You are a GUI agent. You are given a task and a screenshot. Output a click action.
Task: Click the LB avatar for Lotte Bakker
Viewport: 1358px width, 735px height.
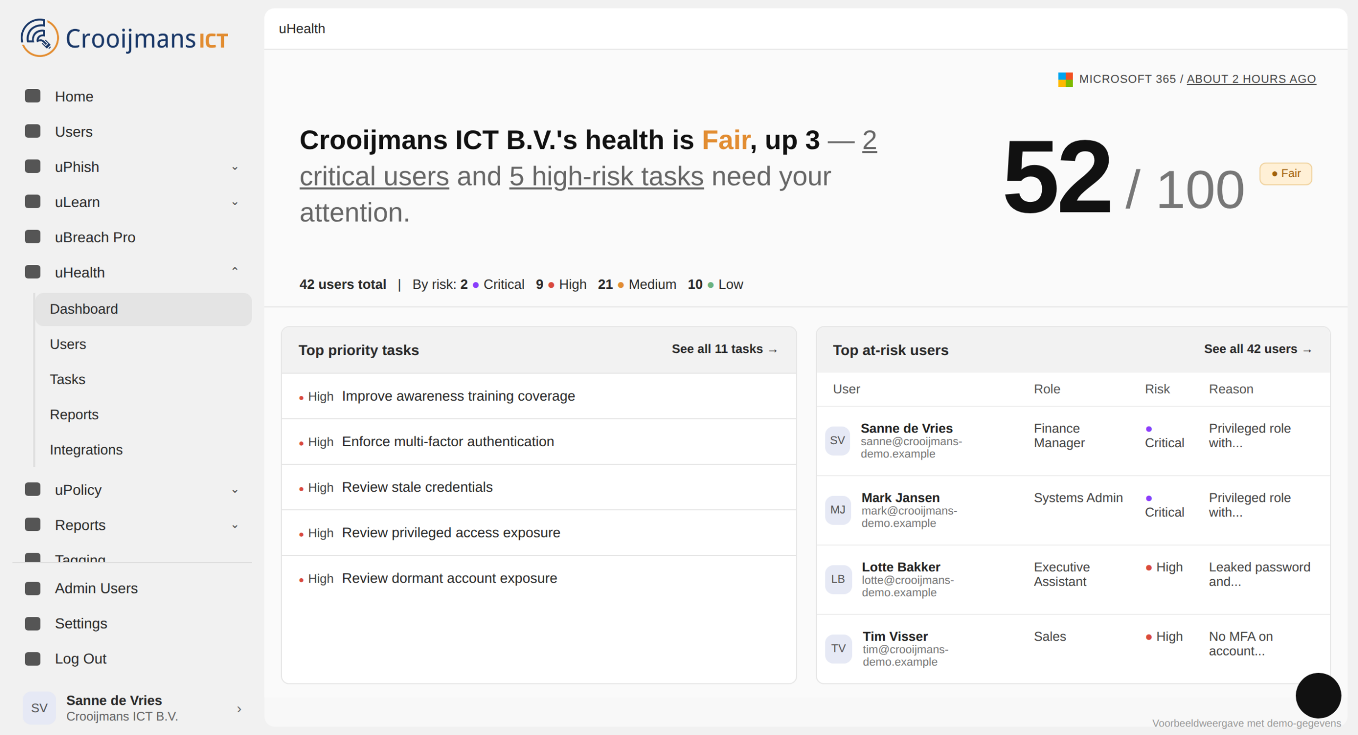click(838, 579)
